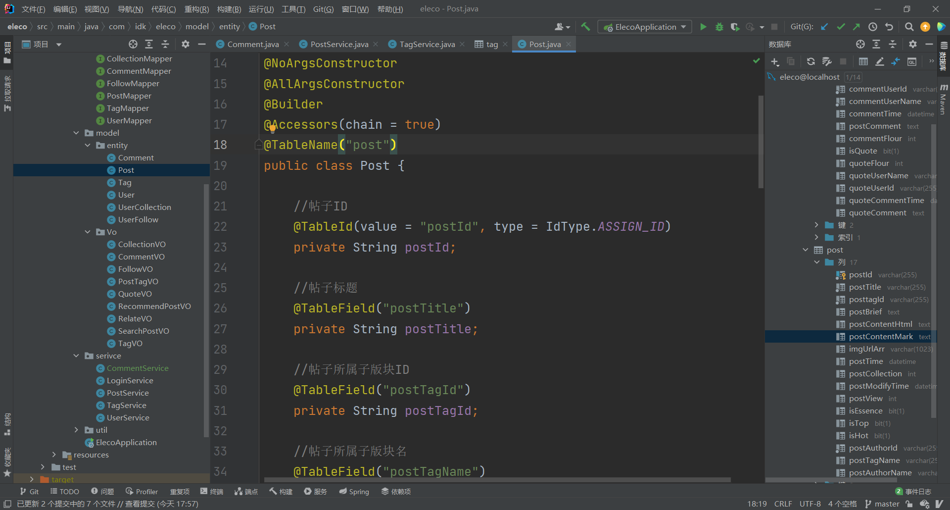
Task: Select the isEssence column in the database tree
Action: click(x=865, y=410)
